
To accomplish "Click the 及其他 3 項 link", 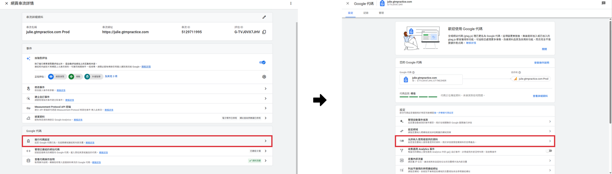I will [x=111, y=76].
